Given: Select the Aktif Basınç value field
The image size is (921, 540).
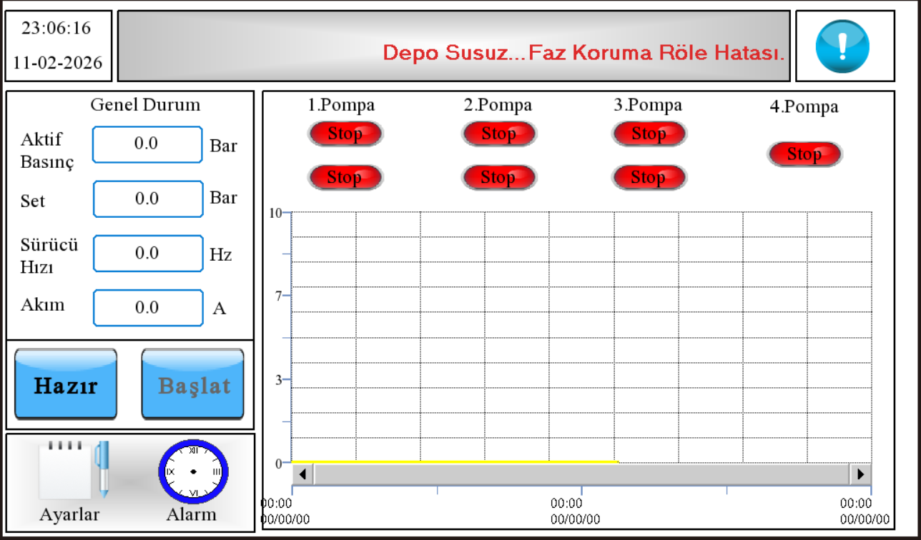Looking at the screenshot, I should point(147,144).
